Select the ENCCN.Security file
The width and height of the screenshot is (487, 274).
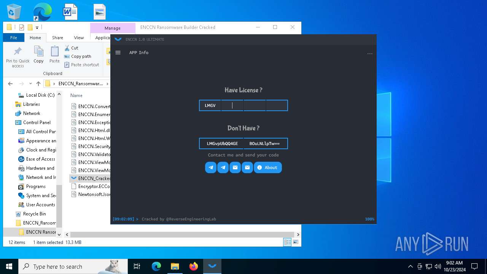91,146
